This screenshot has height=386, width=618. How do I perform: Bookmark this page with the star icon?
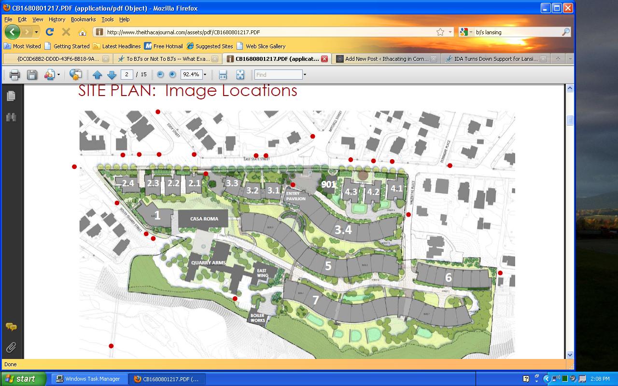tap(440, 32)
